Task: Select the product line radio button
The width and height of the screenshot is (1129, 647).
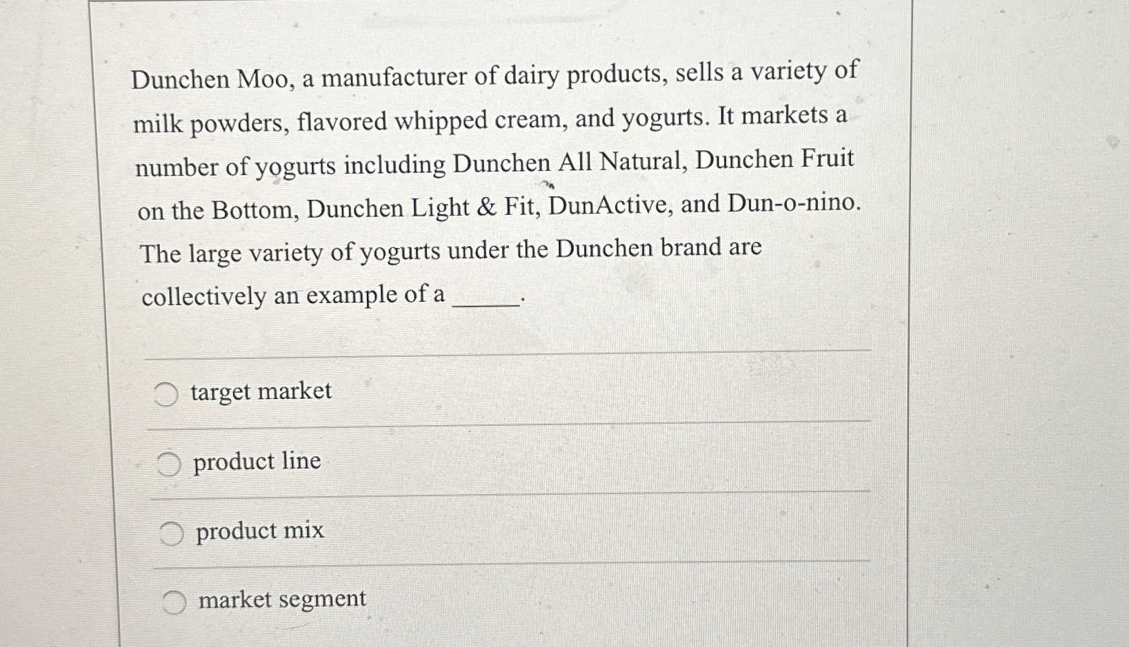Action: point(170,463)
